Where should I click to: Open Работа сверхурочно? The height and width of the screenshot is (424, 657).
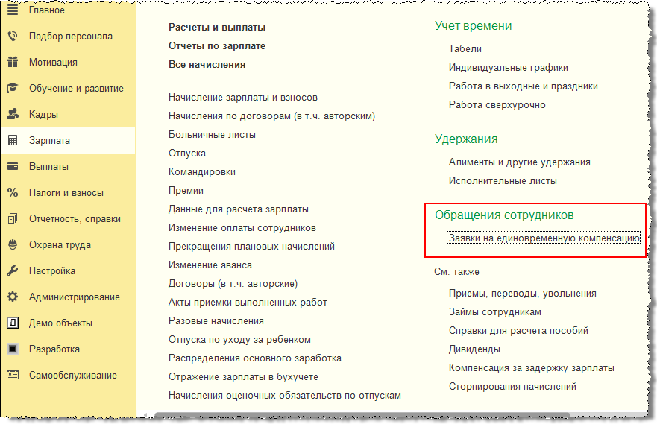497,104
